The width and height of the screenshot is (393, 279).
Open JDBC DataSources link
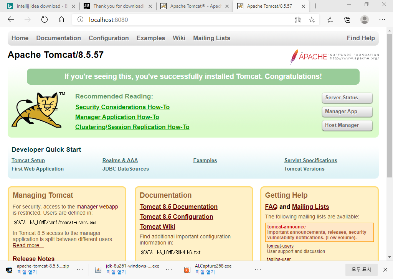(x=125, y=169)
